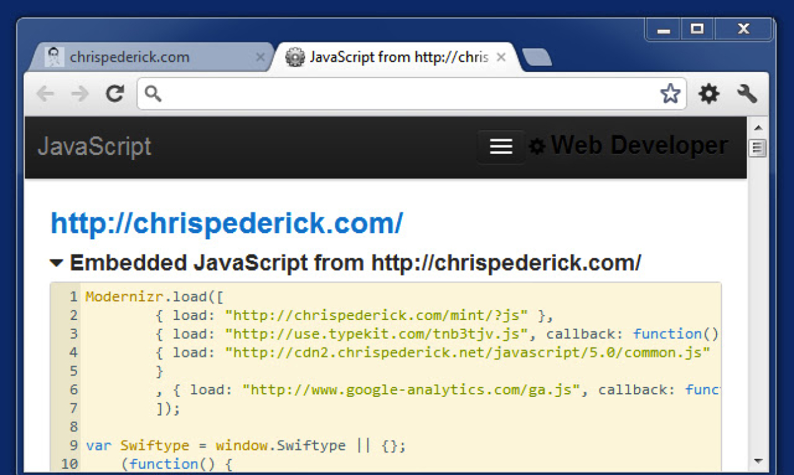Maximize the browser window
Image resolution: width=794 pixels, height=475 pixels.
[697, 29]
